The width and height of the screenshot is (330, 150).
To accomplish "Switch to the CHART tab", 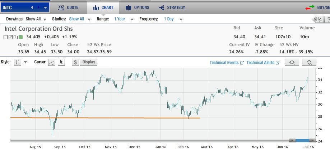I will 103,8.
